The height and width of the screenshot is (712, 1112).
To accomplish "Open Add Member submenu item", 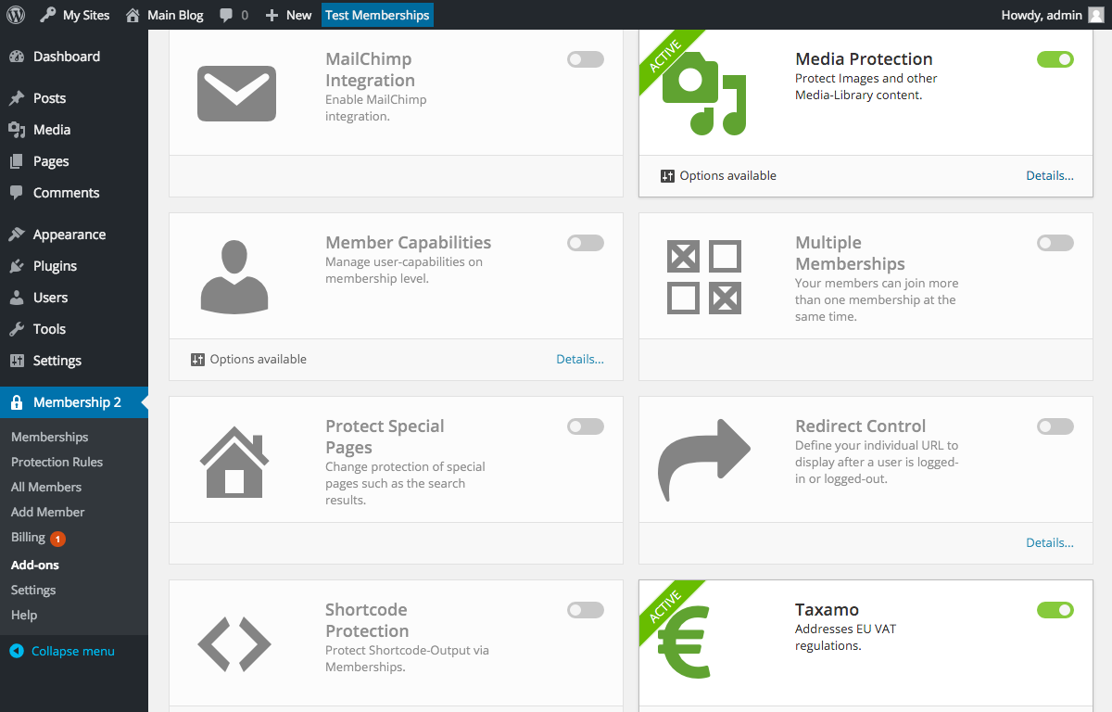I will coord(48,512).
